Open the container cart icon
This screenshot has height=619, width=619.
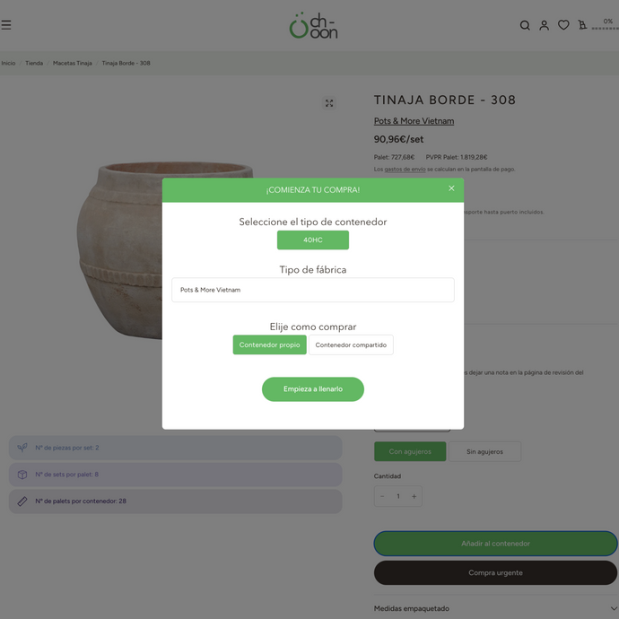tap(582, 25)
